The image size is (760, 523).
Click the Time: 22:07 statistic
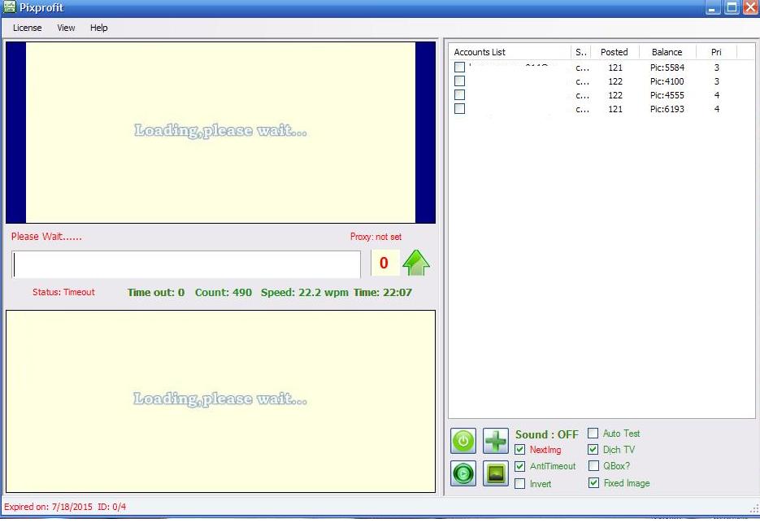[x=382, y=293]
